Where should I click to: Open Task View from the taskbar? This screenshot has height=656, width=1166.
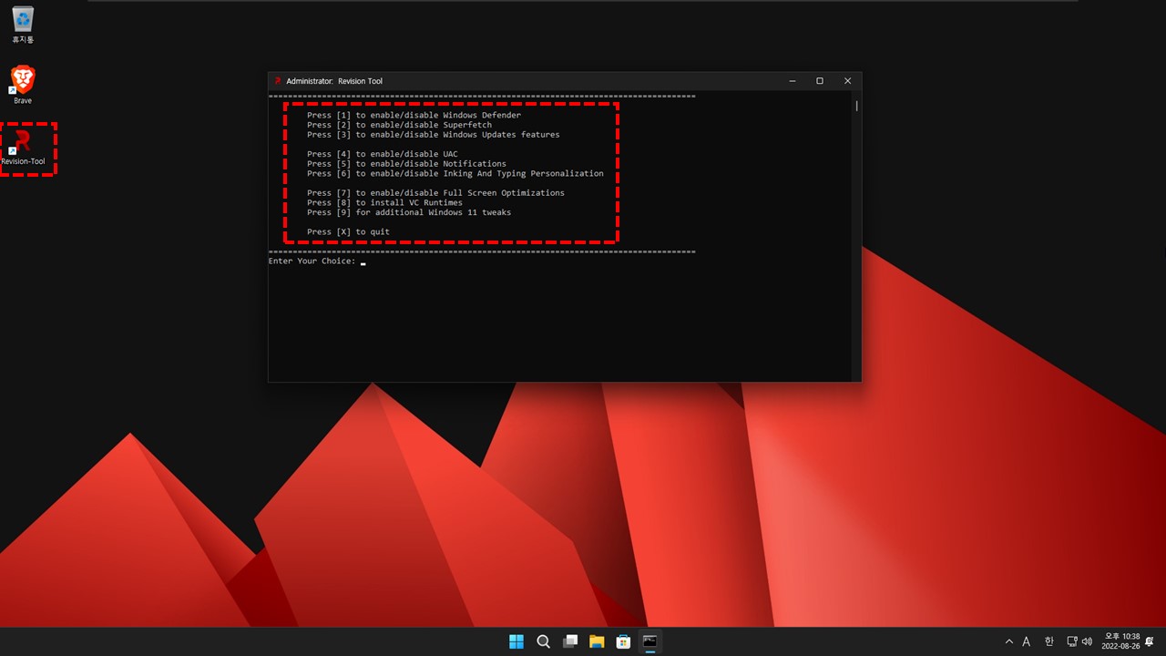570,641
